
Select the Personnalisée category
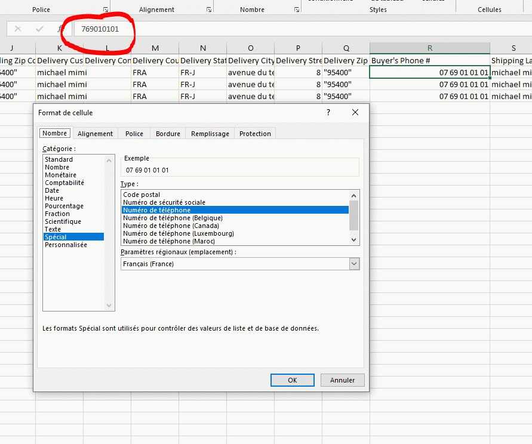click(x=66, y=245)
